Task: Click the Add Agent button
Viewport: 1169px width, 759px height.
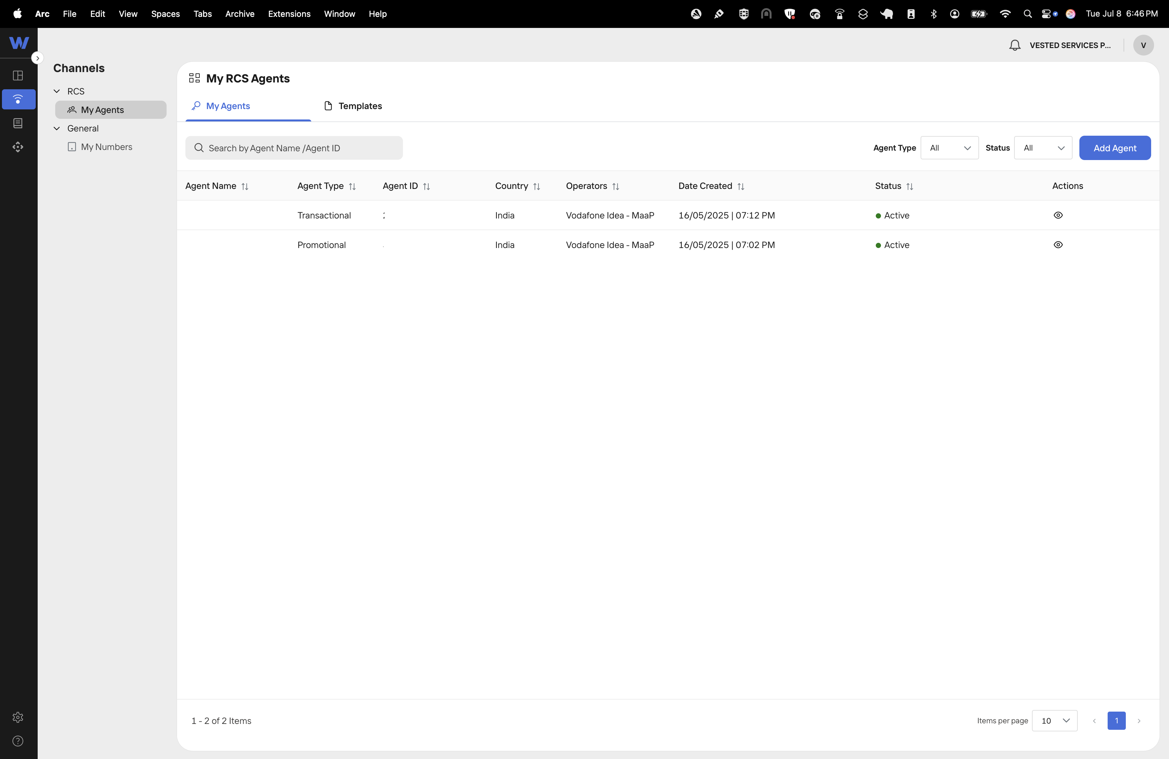Action: coord(1114,148)
